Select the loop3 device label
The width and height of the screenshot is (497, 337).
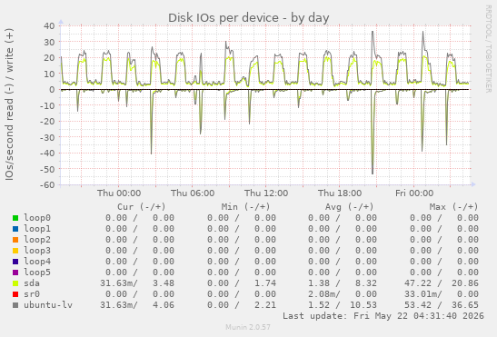point(37,251)
